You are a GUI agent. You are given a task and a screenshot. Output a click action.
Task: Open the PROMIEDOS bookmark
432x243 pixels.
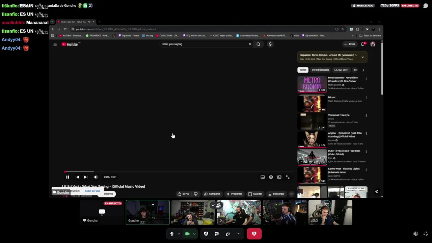coord(97,35)
